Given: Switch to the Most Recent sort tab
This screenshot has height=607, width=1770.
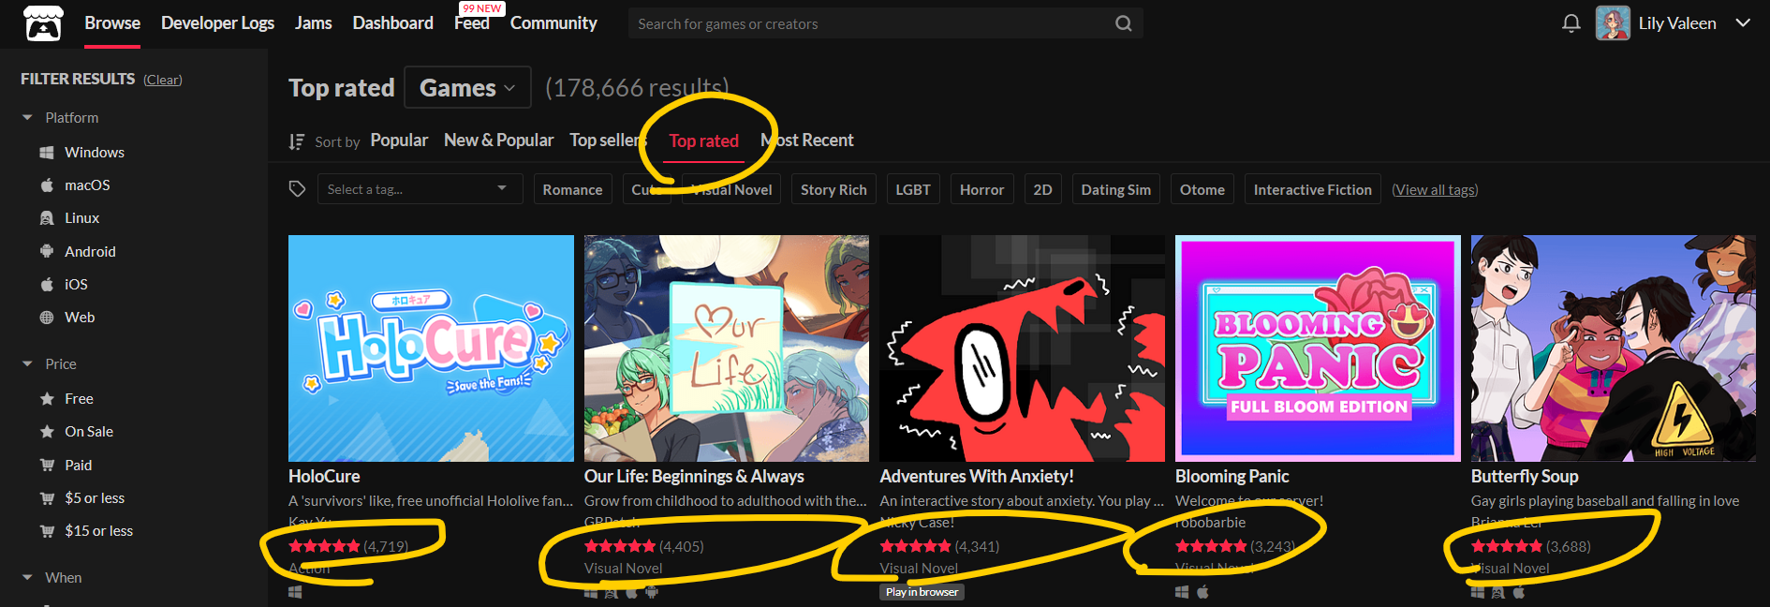Looking at the screenshot, I should point(808,141).
